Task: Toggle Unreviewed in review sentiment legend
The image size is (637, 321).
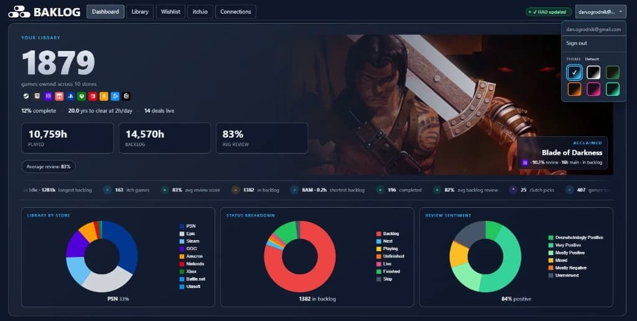Action: tap(564, 276)
